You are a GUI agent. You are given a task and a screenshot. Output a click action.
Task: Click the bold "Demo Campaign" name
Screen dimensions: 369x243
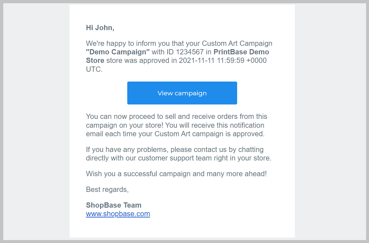tap(118, 52)
